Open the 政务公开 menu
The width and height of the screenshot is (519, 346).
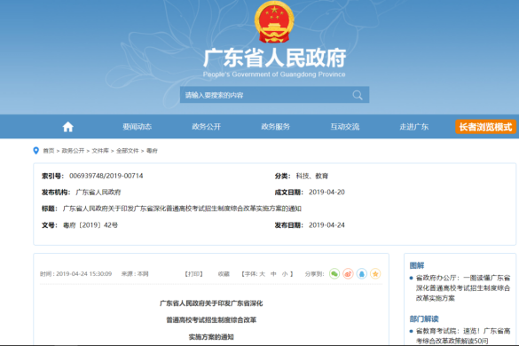point(206,127)
